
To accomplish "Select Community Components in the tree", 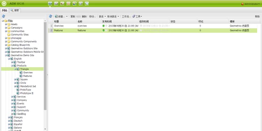I will (24, 42).
